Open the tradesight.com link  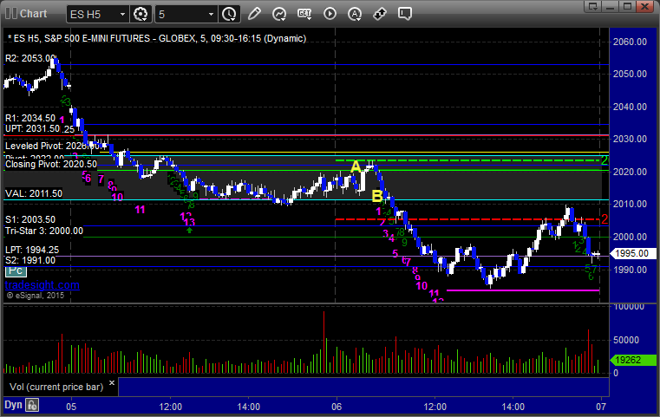42,284
